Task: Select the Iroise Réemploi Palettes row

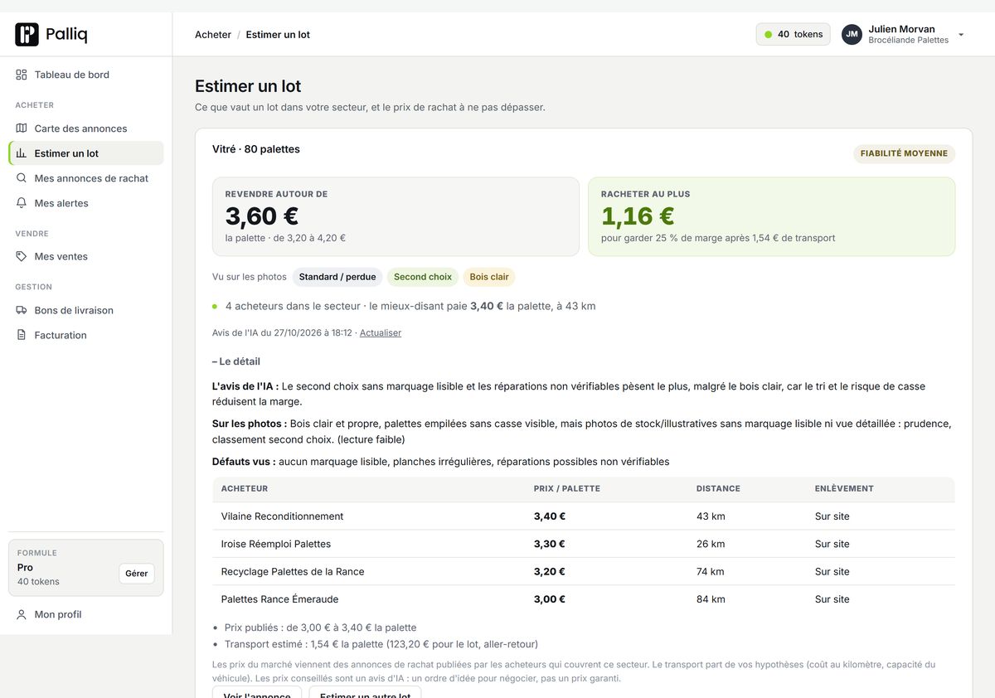Action: [584, 544]
